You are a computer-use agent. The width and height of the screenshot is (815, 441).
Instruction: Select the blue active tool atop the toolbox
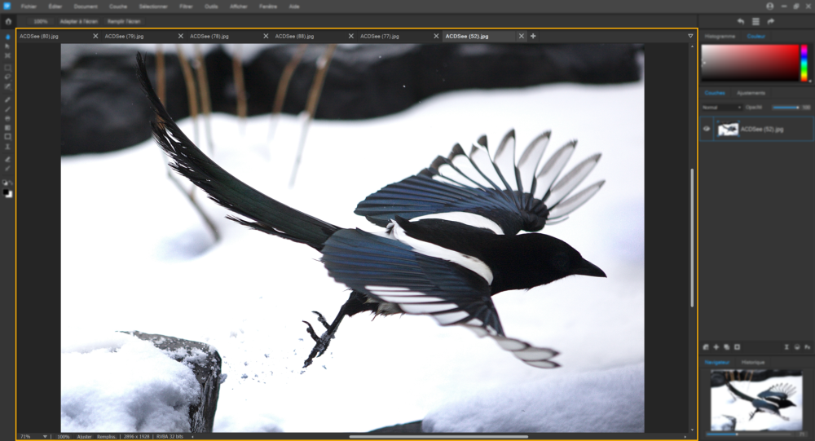point(7,37)
